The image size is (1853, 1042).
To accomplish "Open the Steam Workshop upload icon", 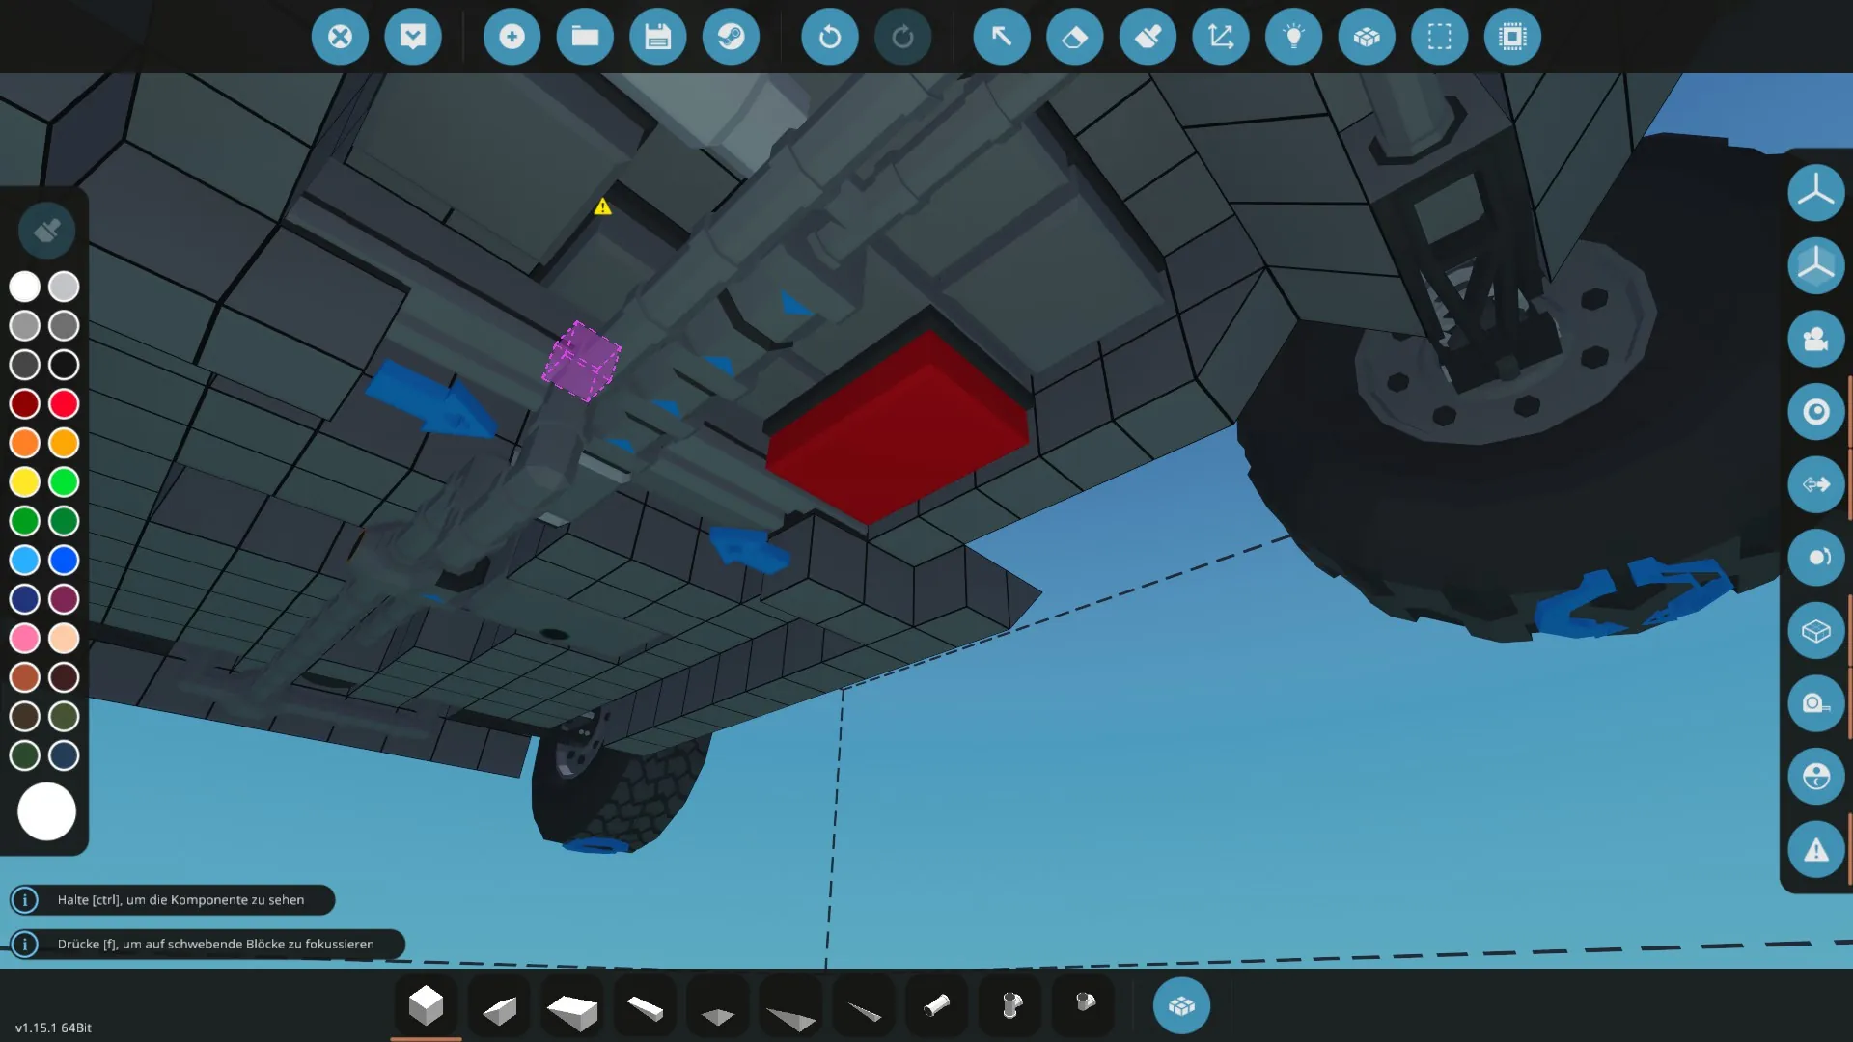I will (731, 37).
